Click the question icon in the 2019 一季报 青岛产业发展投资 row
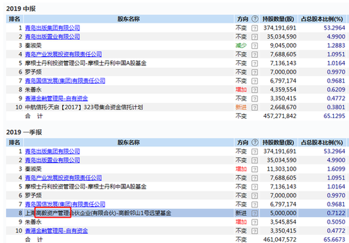 pos(254,178)
